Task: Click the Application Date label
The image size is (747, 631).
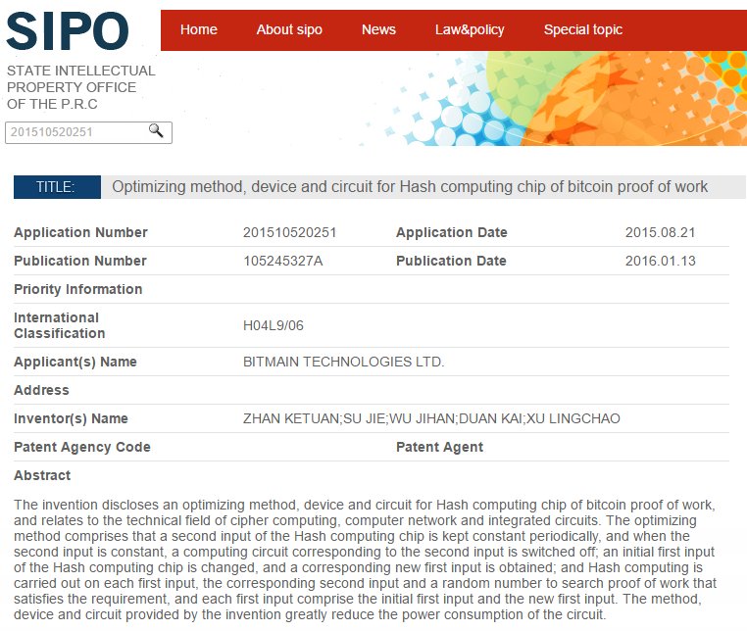Action: point(452,232)
